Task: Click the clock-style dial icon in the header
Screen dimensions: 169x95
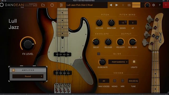Action: click(52, 5)
